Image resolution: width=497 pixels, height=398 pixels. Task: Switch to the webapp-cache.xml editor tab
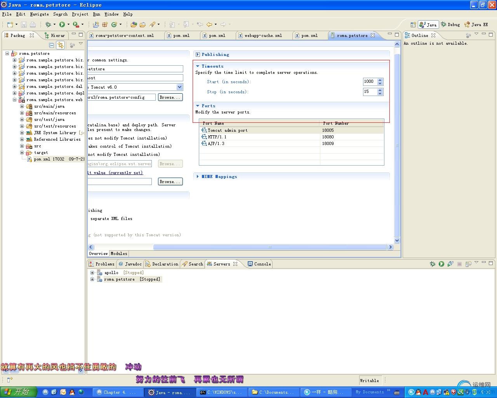[x=263, y=35]
